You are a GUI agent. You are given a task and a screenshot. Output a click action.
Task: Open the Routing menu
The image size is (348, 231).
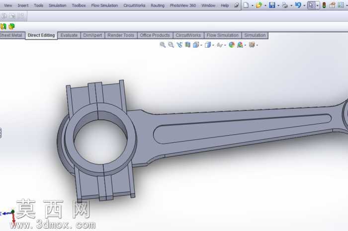[158, 5]
